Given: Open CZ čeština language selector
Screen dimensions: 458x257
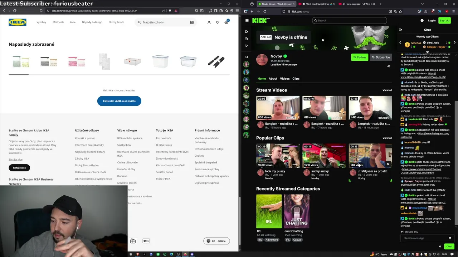Looking at the screenshot, I should (216, 241).
